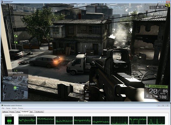Image resolution: width=171 pixels, height=125 pixels.
Task: Open the Widok menu in Task Manager
Action: tap(14, 108)
